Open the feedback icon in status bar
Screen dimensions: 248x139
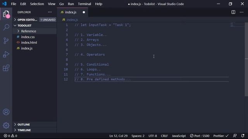(235, 136)
